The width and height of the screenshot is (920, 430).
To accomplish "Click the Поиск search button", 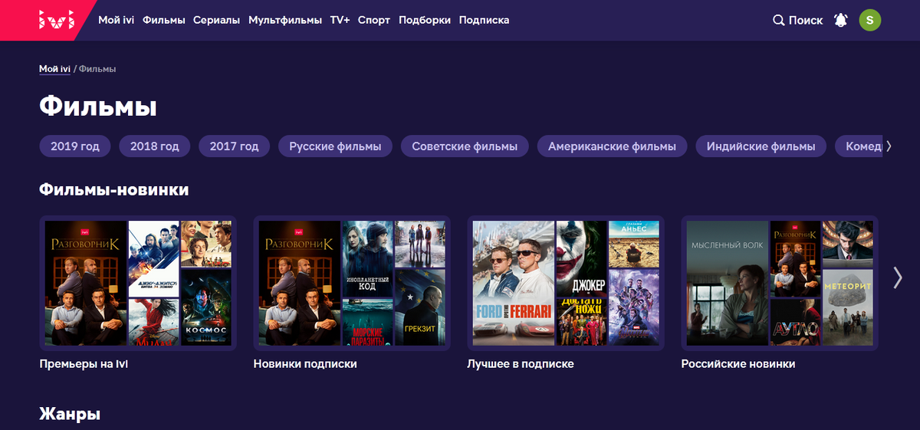I will tap(797, 20).
